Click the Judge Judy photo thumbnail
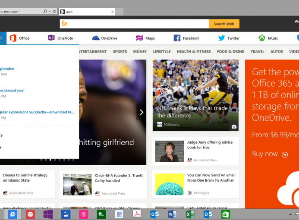Screen dimensions: 299x220 (170, 151)
